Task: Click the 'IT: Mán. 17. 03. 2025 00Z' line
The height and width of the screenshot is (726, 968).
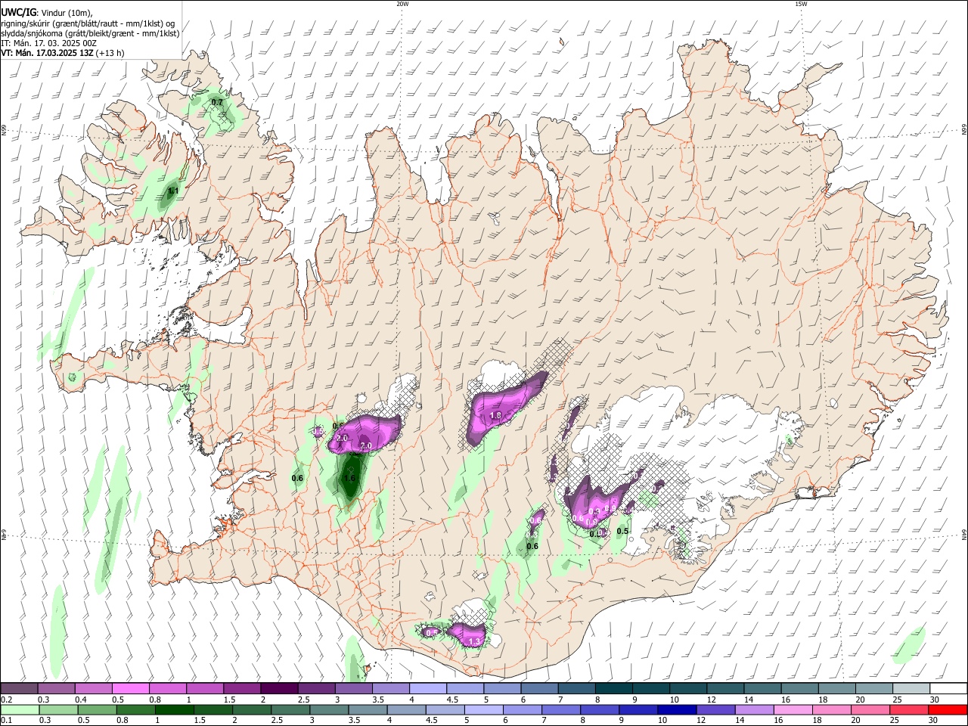Action: click(48, 43)
